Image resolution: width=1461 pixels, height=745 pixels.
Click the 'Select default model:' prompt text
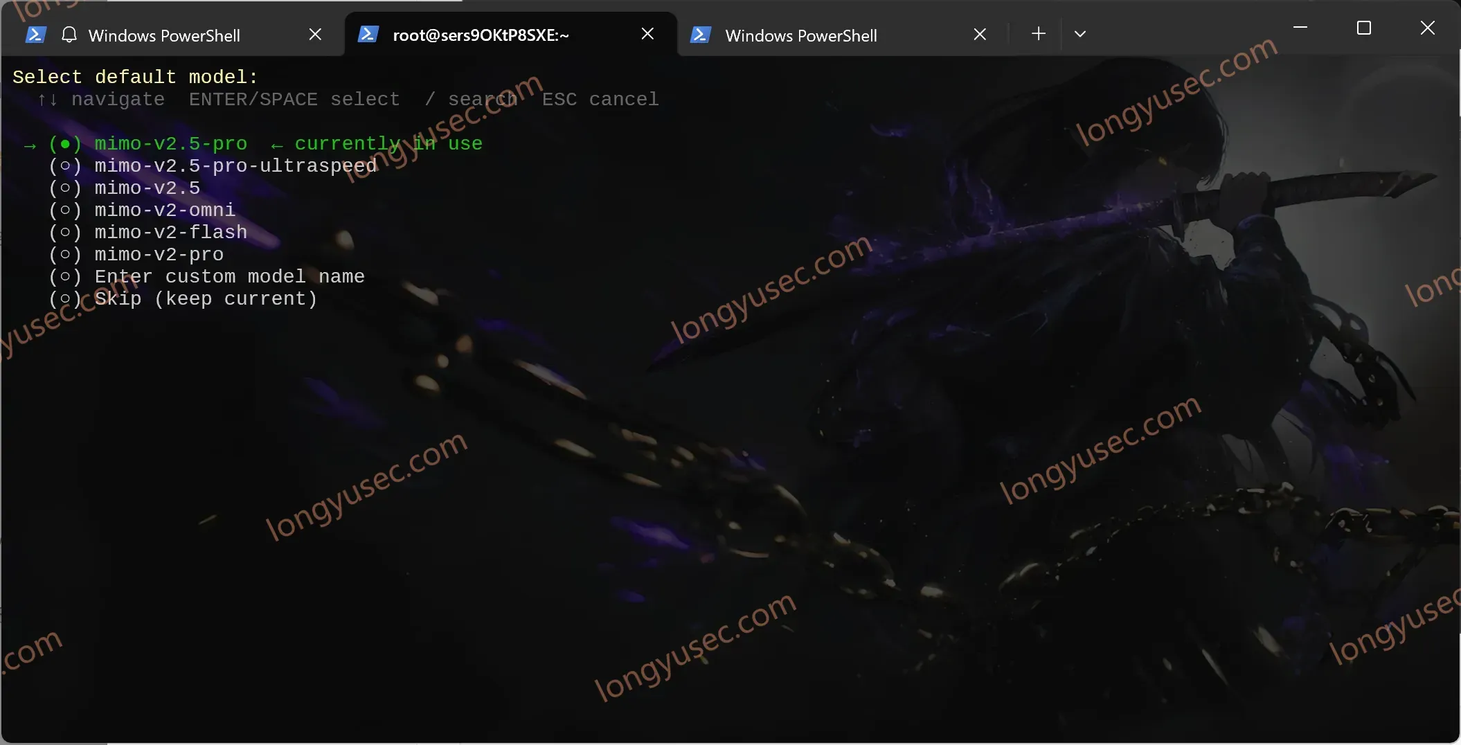(135, 78)
